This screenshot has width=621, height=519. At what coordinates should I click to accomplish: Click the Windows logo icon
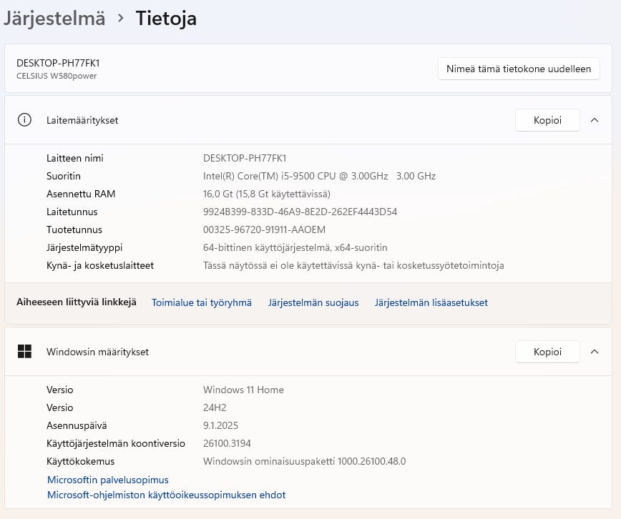pos(24,352)
